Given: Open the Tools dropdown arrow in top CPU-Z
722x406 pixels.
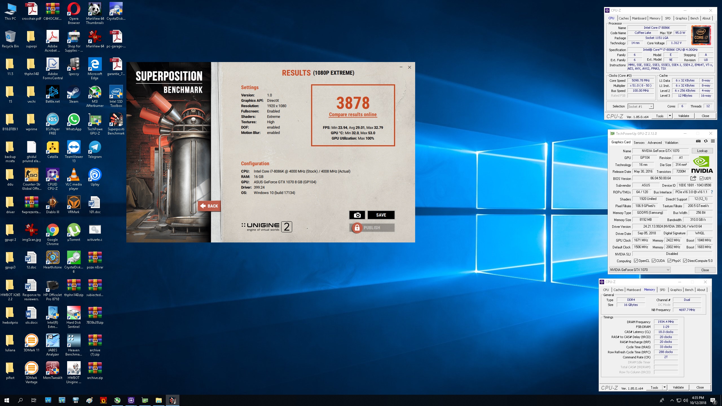Looking at the screenshot, I should click(670, 116).
